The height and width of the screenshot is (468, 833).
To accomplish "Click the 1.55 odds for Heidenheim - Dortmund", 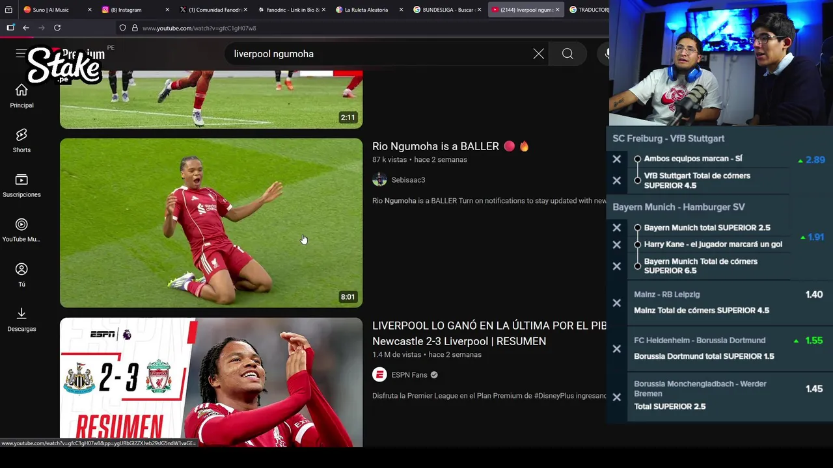I will [814, 341].
